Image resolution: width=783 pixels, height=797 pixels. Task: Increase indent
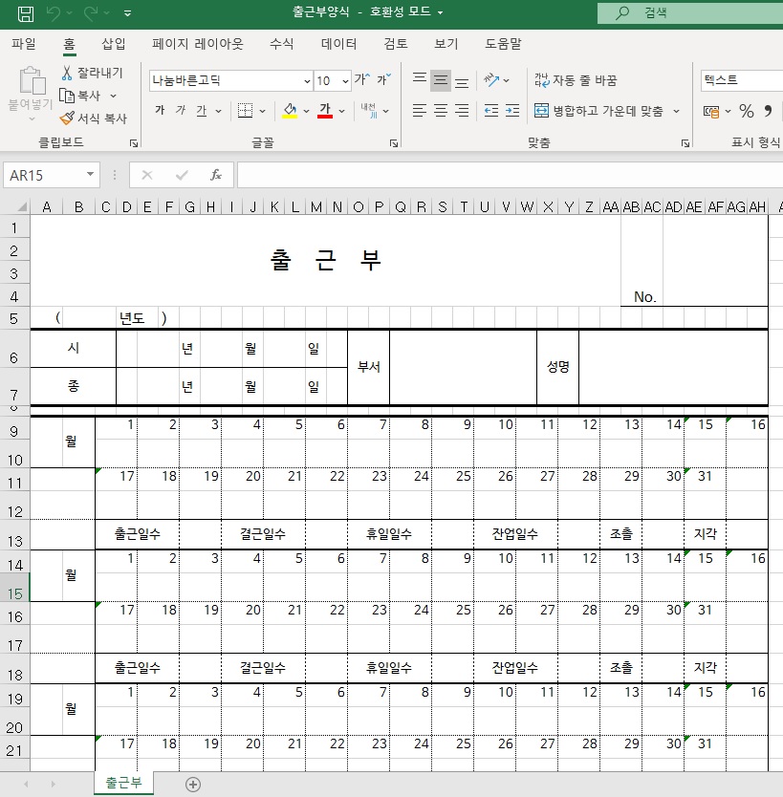pos(512,110)
